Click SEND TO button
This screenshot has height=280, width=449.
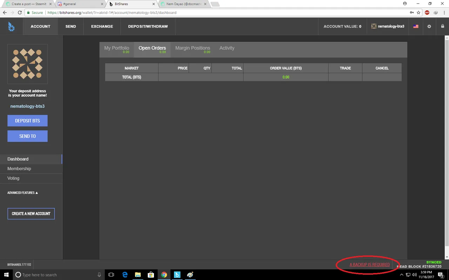coord(27,136)
